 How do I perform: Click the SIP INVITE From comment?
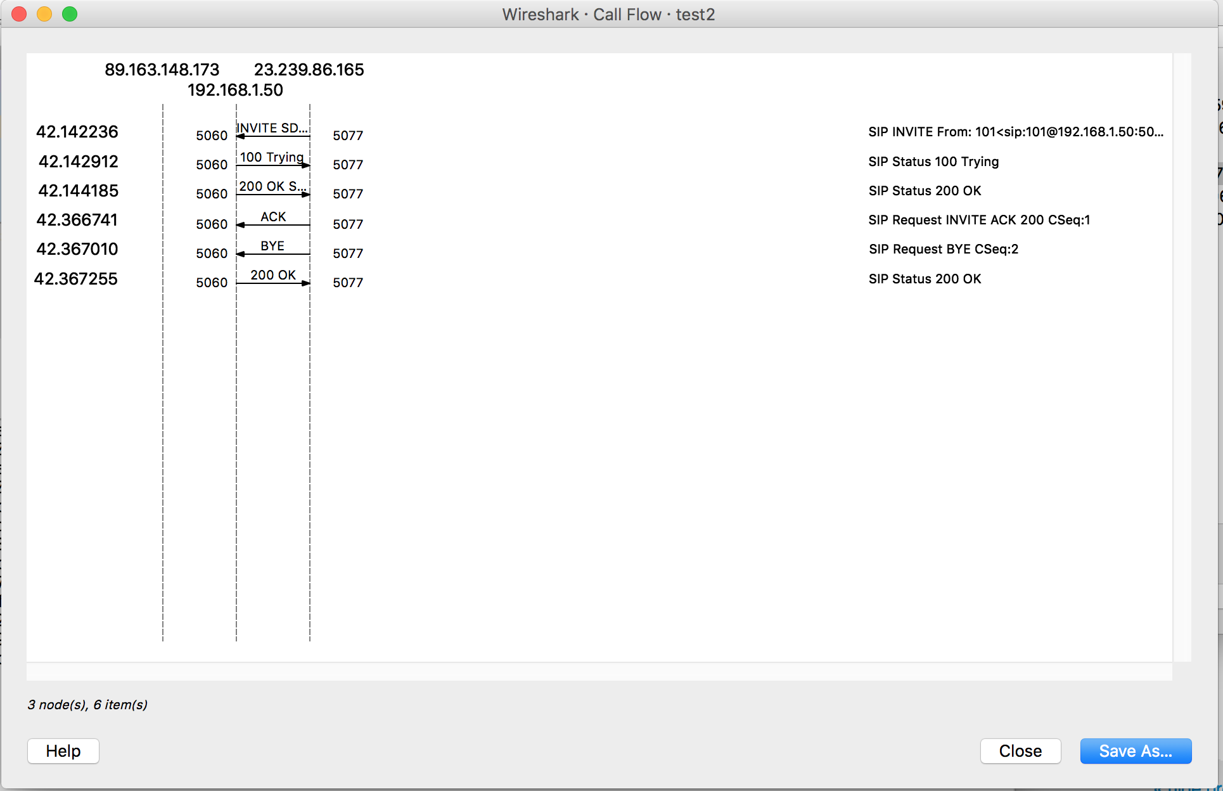(x=1016, y=132)
